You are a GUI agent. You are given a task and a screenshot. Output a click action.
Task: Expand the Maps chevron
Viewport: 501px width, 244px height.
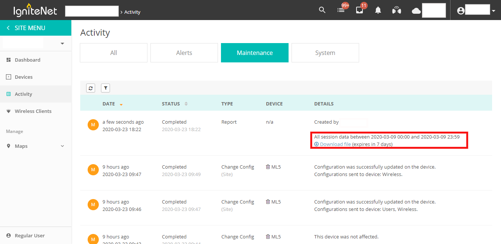point(62,146)
